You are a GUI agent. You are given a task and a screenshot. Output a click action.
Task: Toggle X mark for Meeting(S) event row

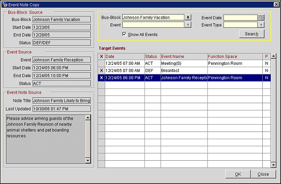(x=101, y=63)
